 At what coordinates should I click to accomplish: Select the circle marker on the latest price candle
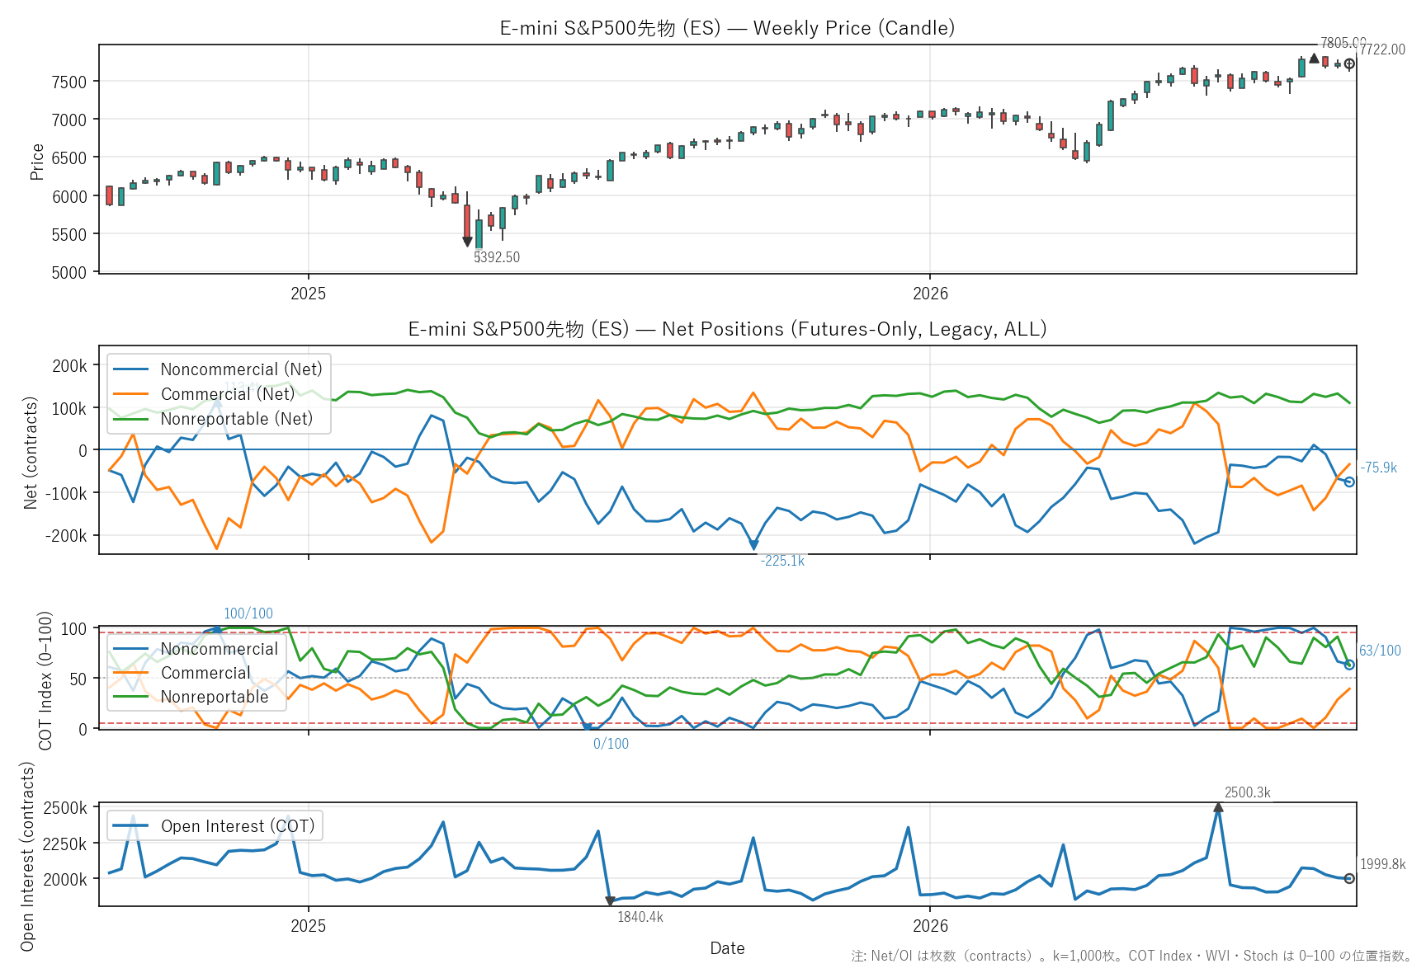[1349, 63]
